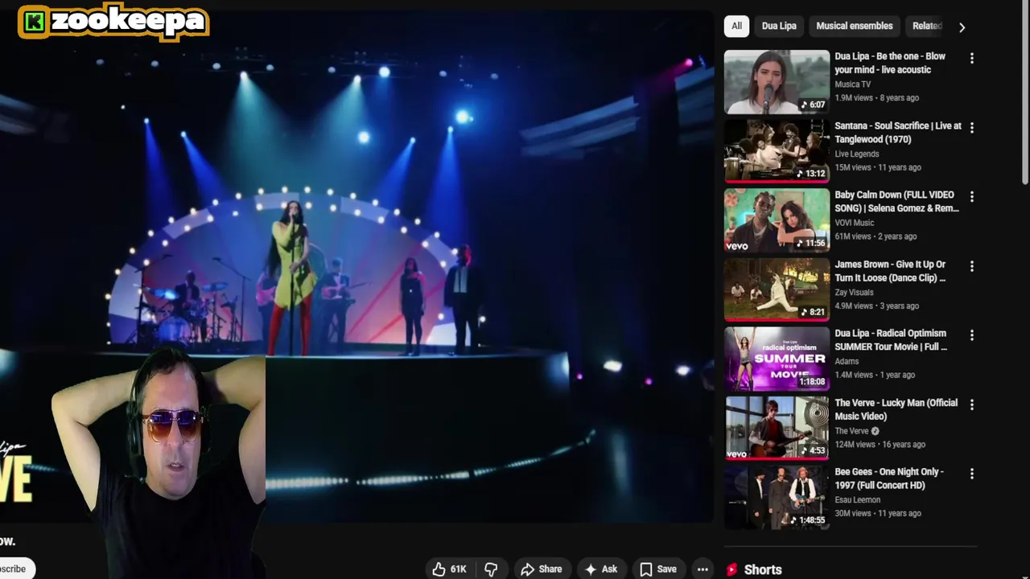
Task: Open James Brown Dance Clip thumbnail
Action: 777,289
